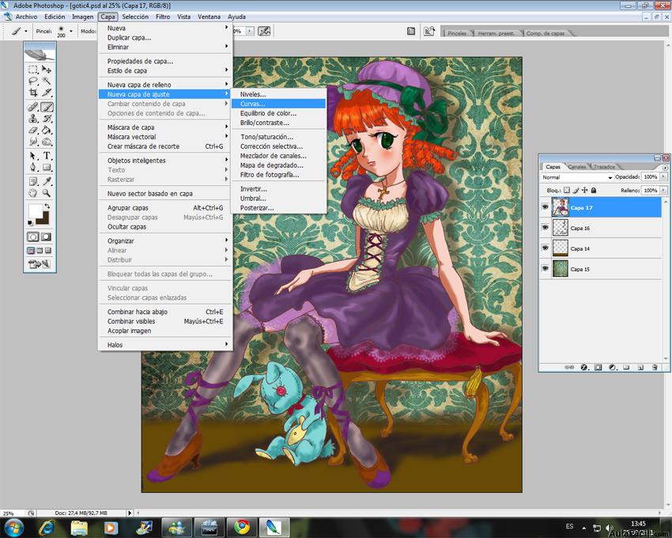Choose Curvas from the adjustment submenu
This screenshot has height=538, width=672.
[278, 104]
